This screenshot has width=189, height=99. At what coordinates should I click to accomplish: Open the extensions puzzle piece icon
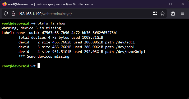(173, 14)
